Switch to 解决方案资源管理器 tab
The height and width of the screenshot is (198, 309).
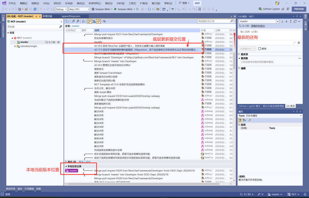[273, 106]
